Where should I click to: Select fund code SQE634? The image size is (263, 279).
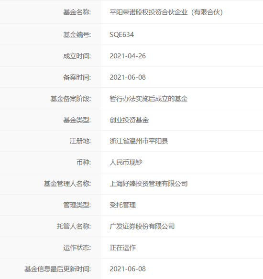pyautogui.click(x=121, y=34)
